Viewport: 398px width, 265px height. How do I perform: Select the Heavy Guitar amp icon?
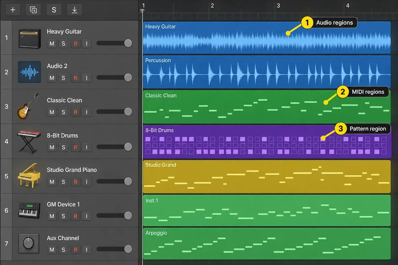point(30,38)
